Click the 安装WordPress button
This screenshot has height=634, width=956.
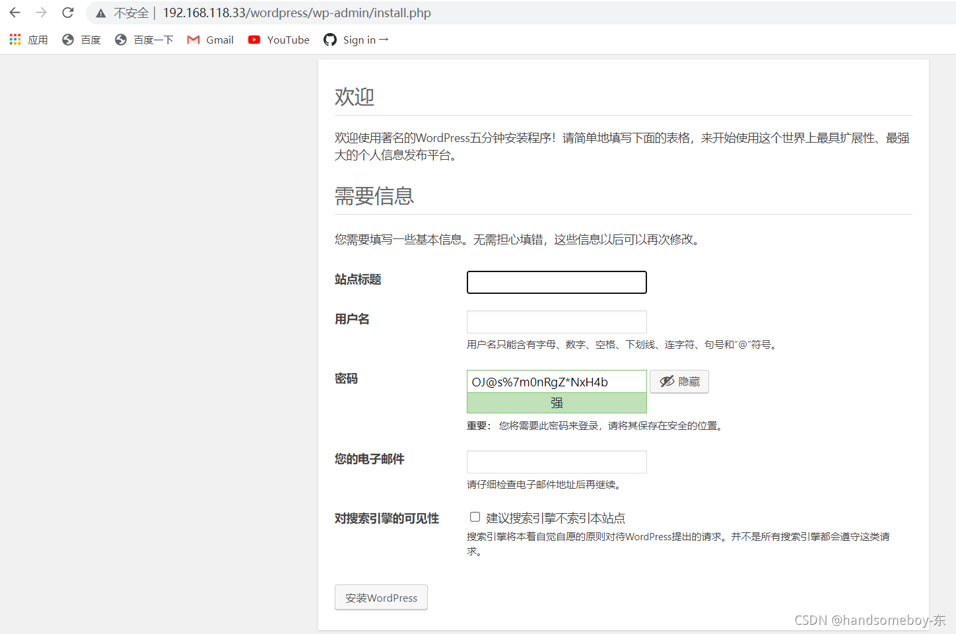point(381,598)
